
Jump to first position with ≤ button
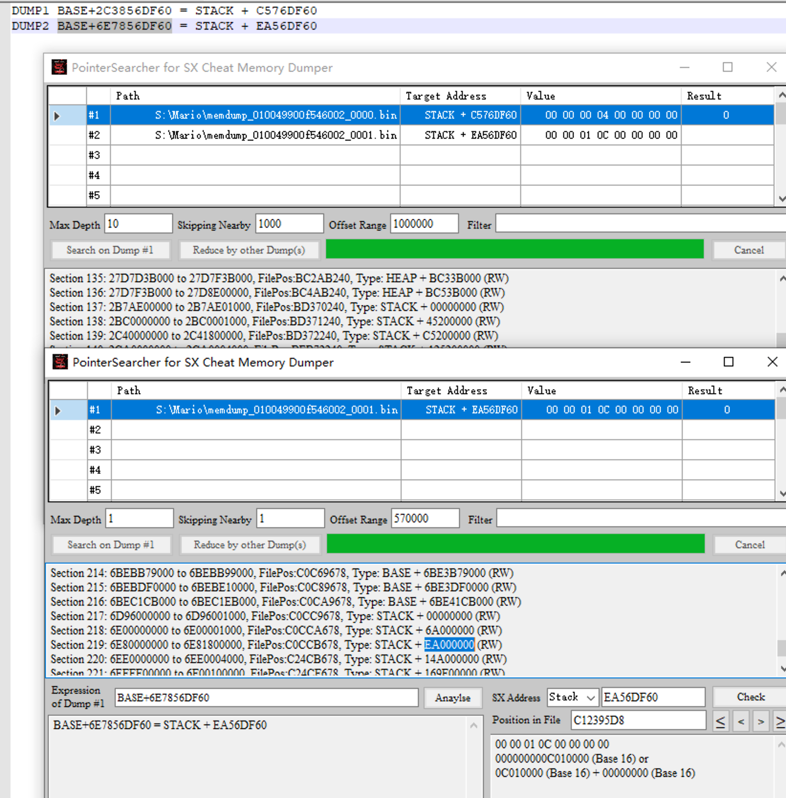pyautogui.click(x=720, y=721)
